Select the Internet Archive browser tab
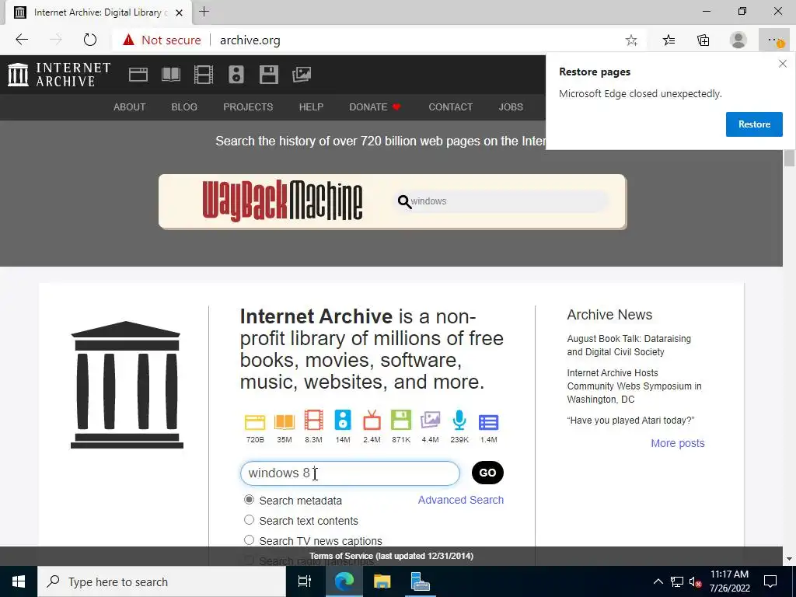 [x=99, y=12]
